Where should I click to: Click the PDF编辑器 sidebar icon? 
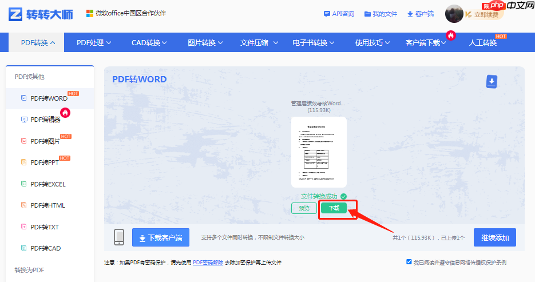(x=24, y=120)
